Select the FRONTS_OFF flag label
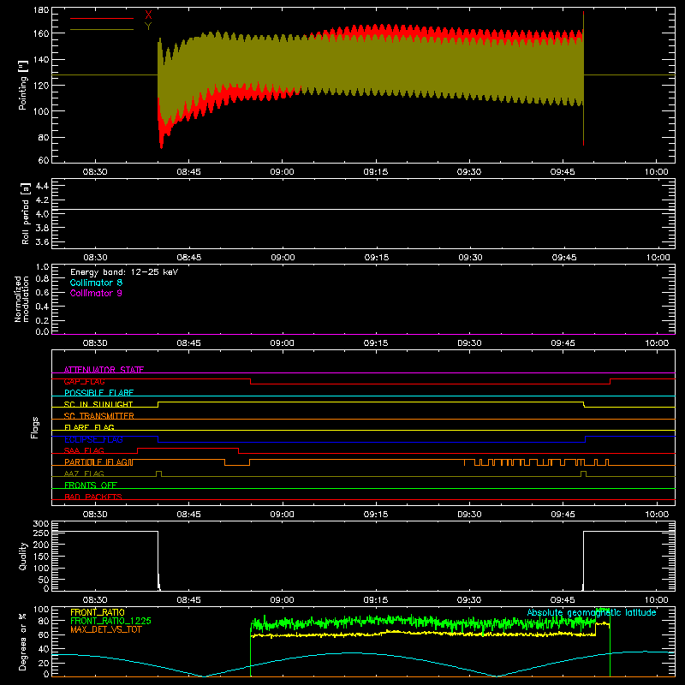This screenshot has height=685, width=685. click(91, 485)
